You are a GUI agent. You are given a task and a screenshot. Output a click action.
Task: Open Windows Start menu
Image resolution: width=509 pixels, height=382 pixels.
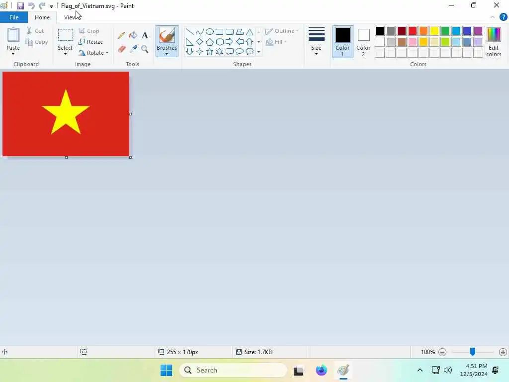pyautogui.click(x=167, y=370)
